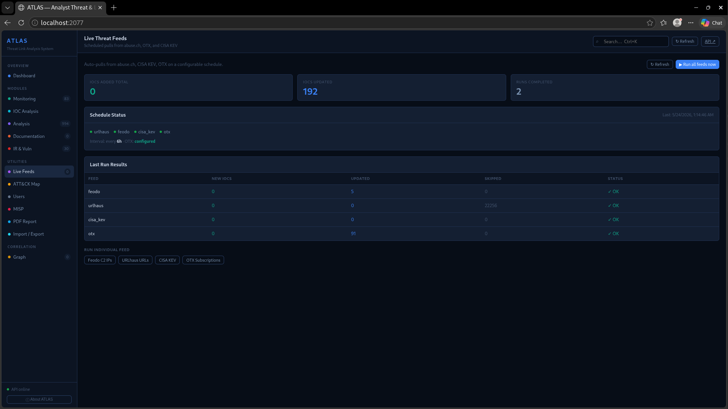This screenshot has height=409, width=728.
Task: Click OK status in otx row
Action: tap(613, 234)
